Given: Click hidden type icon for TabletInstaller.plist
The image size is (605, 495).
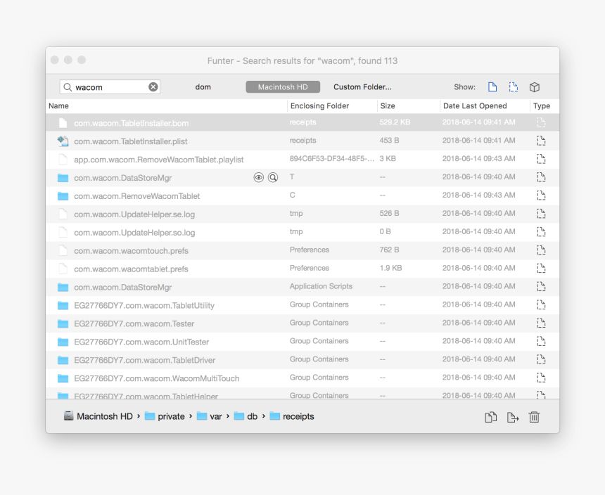Looking at the screenshot, I should coord(541,141).
